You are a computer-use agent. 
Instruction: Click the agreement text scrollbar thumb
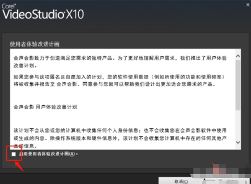(238, 85)
